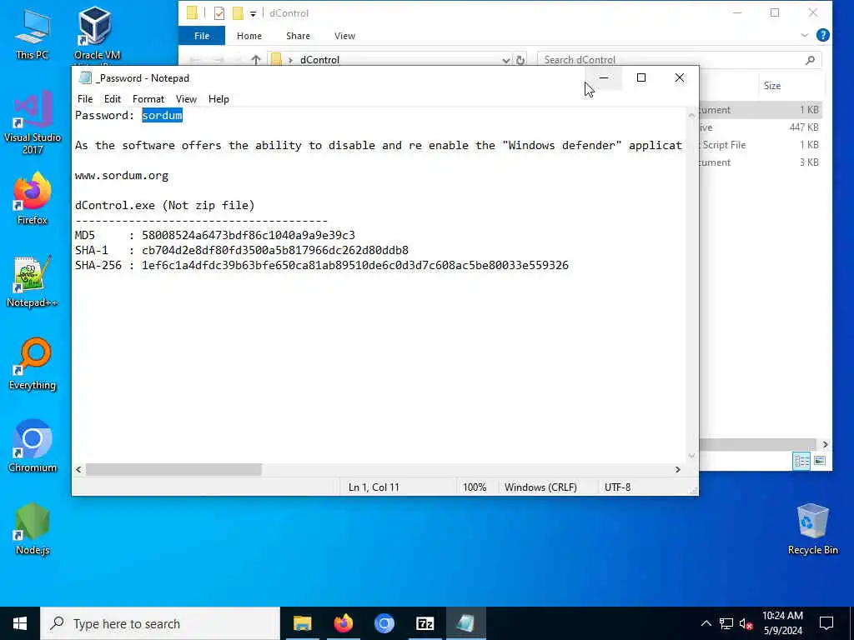The height and width of the screenshot is (640, 854).
Task: Open Notepad Edit menu
Action: (113, 99)
